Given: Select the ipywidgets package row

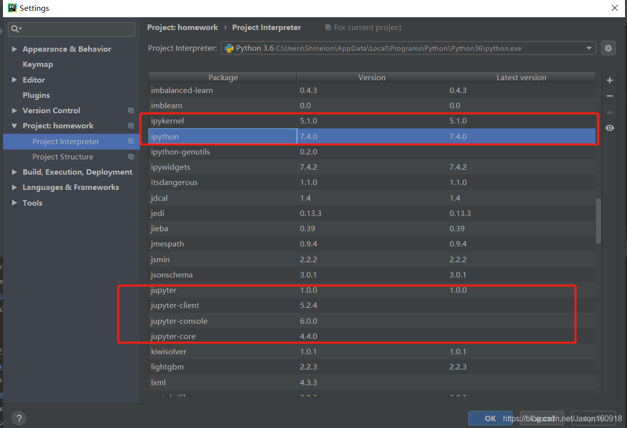Looking at the screenshot, I should [372, 167].
